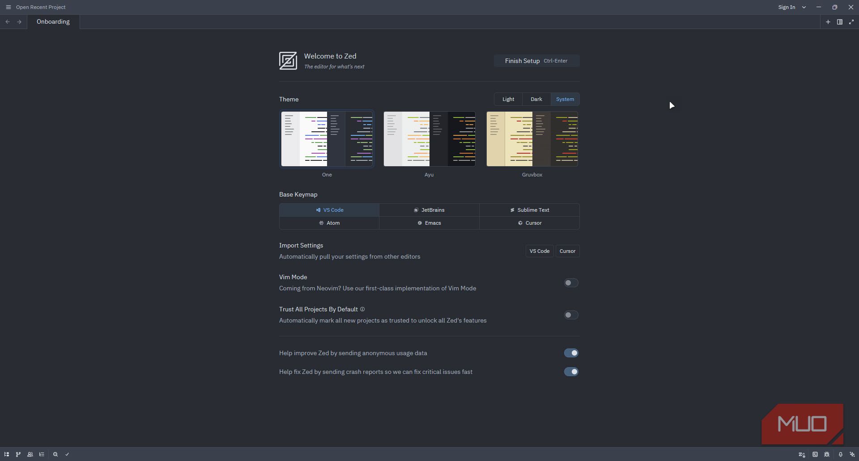Click the Finish Setup button
859x461 pixels.
536,61
